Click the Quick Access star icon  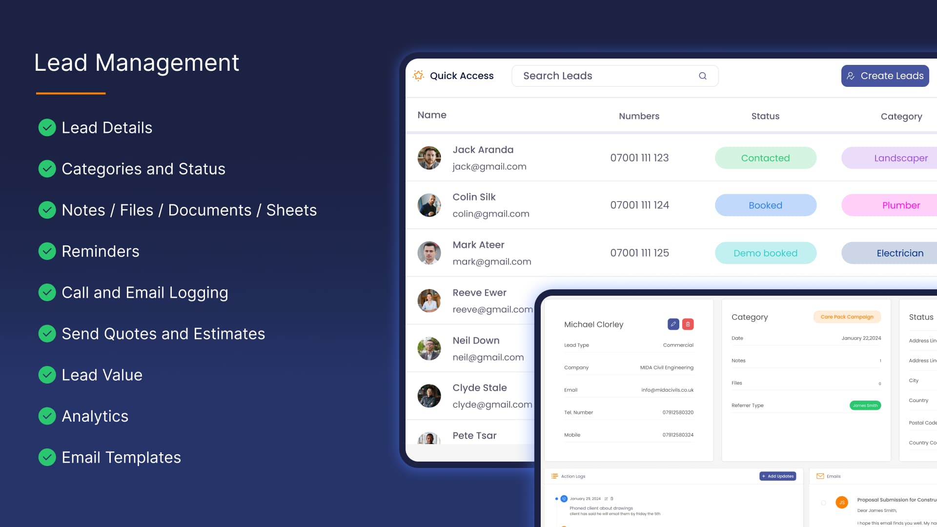click(x=419, y=76)
